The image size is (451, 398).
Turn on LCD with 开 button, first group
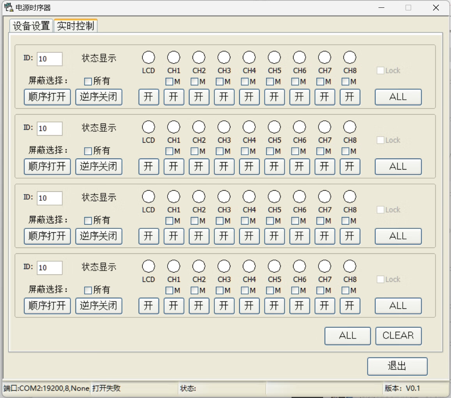point(149,97)
